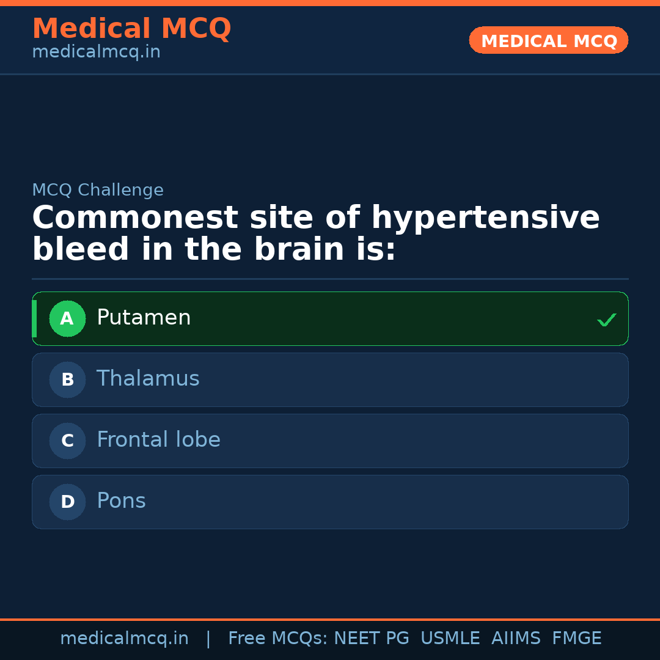Collapse the answered Putamen option
Viewport: 660px width, 660px height.
coord(330,318)
